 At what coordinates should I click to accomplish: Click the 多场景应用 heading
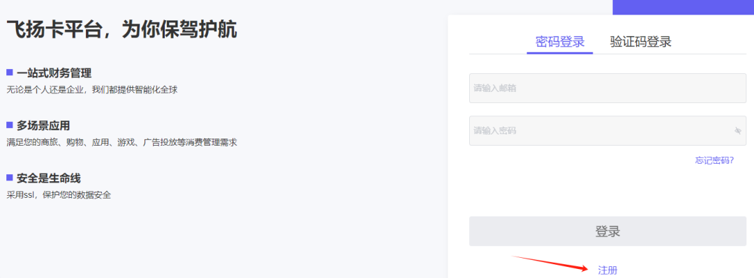point(43,126)
